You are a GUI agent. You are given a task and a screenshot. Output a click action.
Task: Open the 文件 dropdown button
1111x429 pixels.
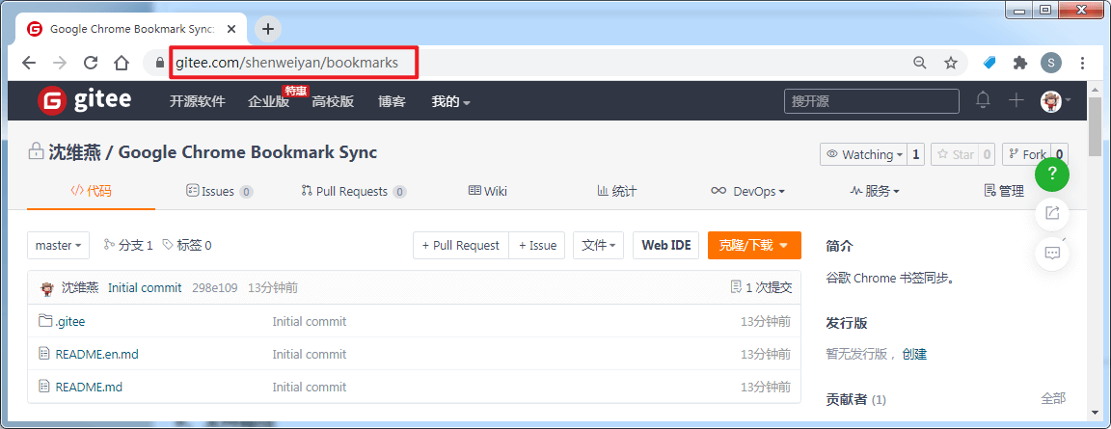598,246
